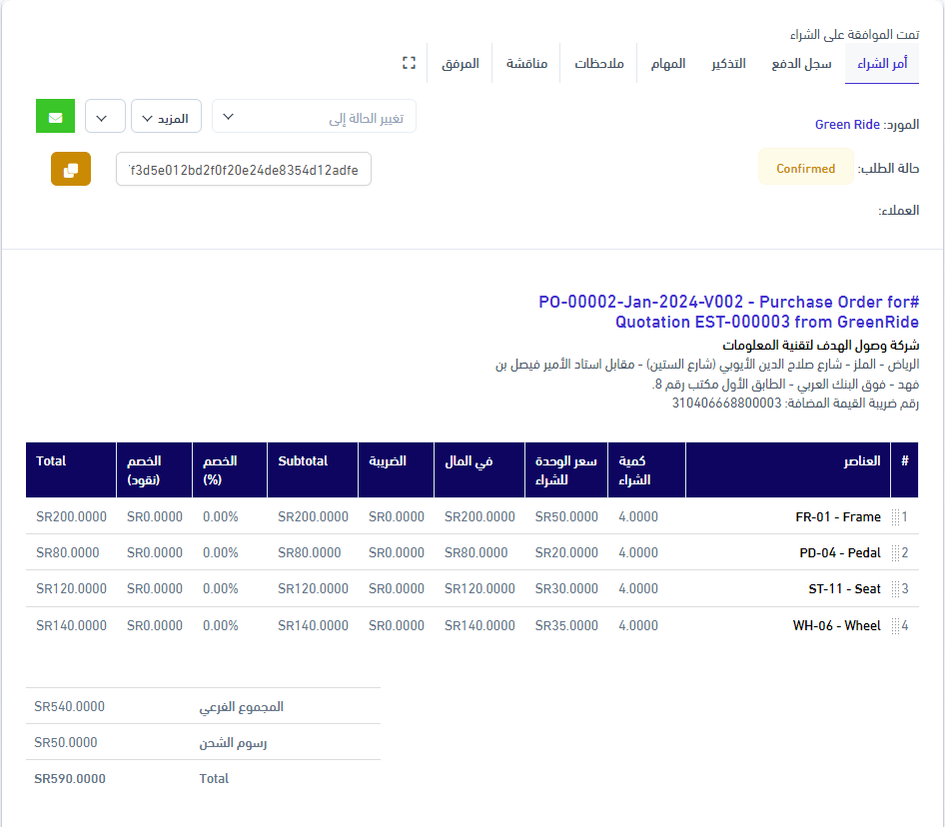Click the hash key input field
The image size is (945, 827).
point(244,169)
